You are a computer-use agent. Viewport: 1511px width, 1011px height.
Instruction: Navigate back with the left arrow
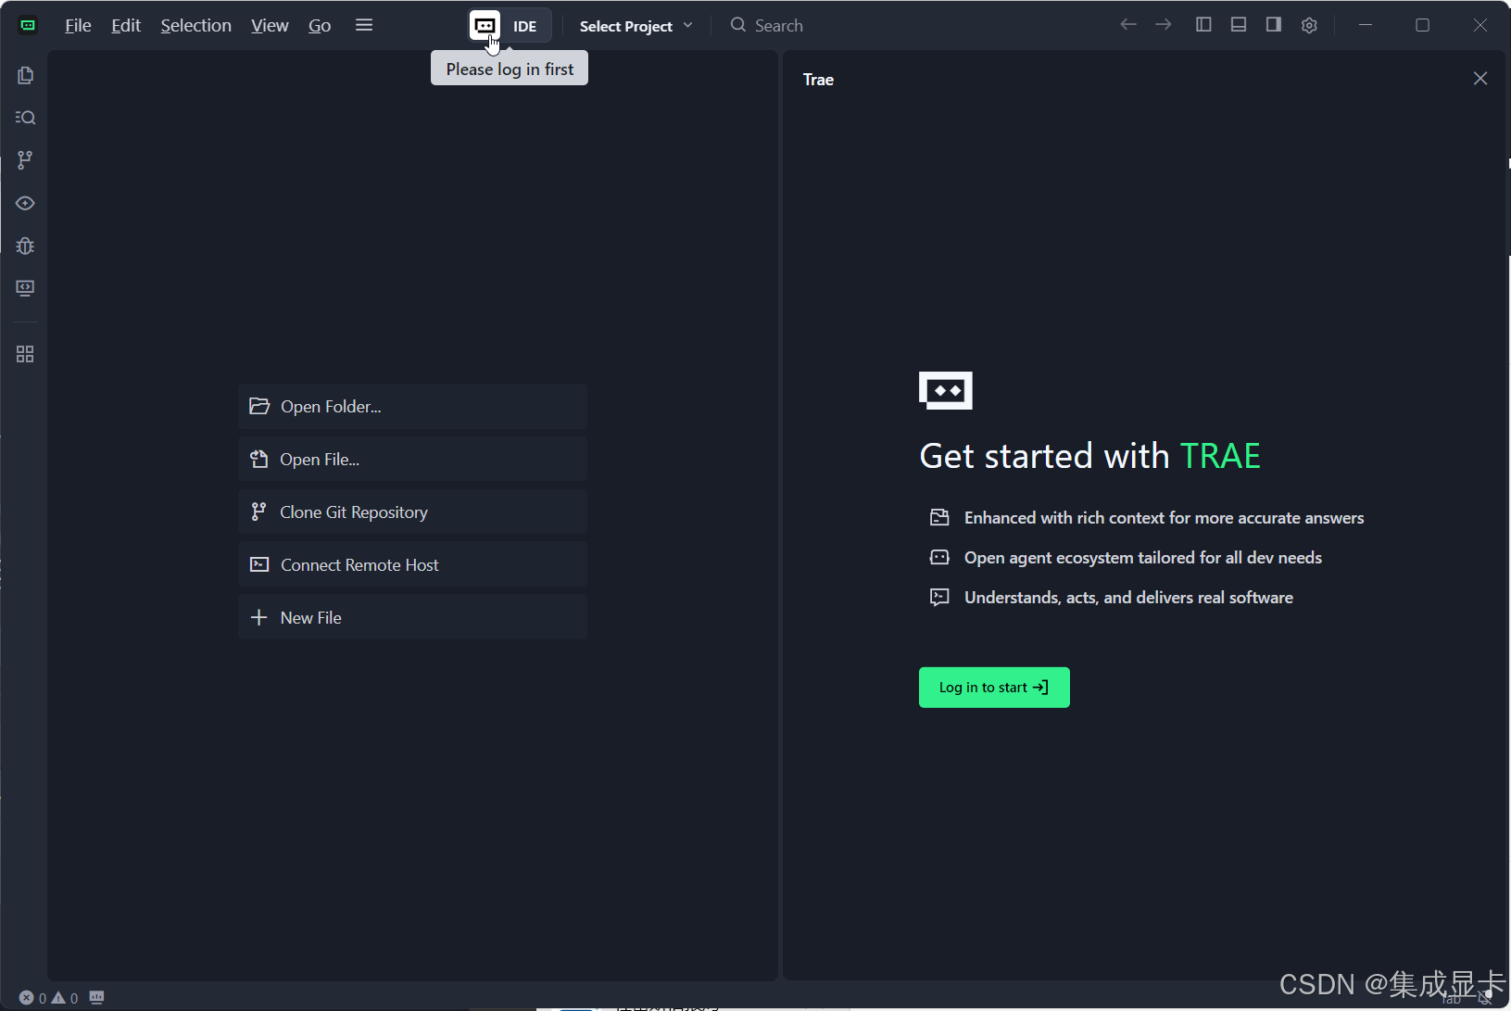(1128, 25)
